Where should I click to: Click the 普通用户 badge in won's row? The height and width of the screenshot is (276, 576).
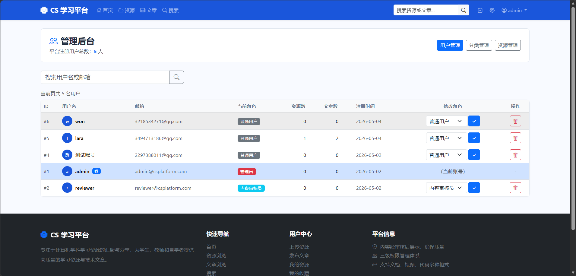point(249,122)
